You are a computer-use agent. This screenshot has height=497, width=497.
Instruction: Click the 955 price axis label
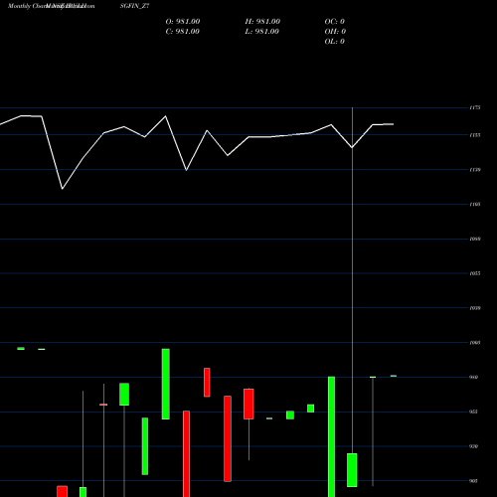point(474,412)
